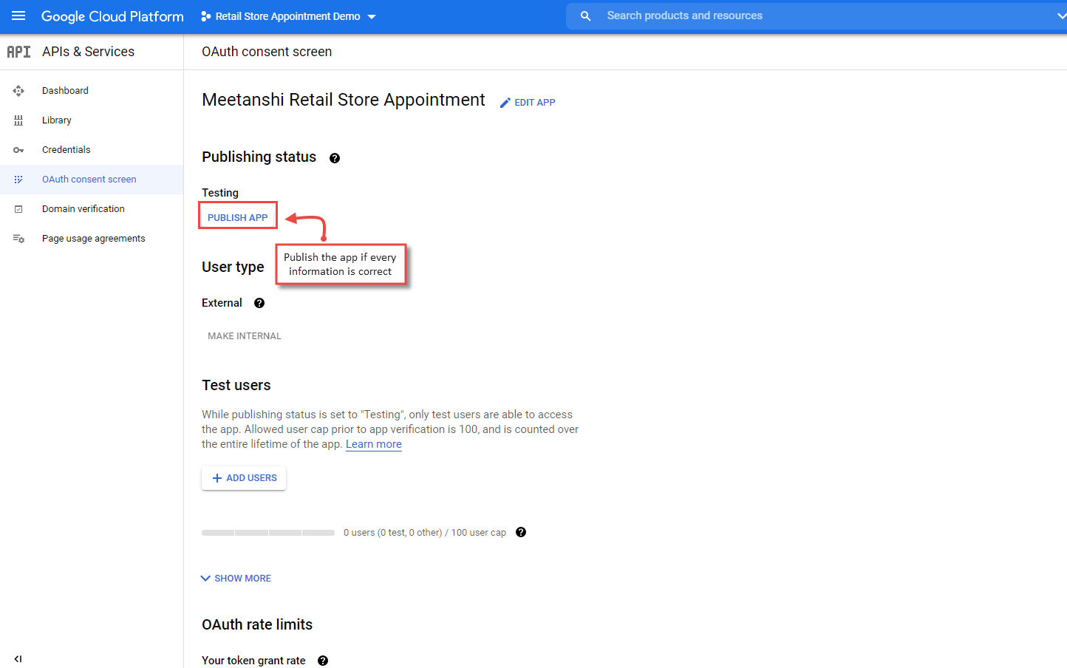
Task: Click the Testing status text
Action: coord(220,193)
